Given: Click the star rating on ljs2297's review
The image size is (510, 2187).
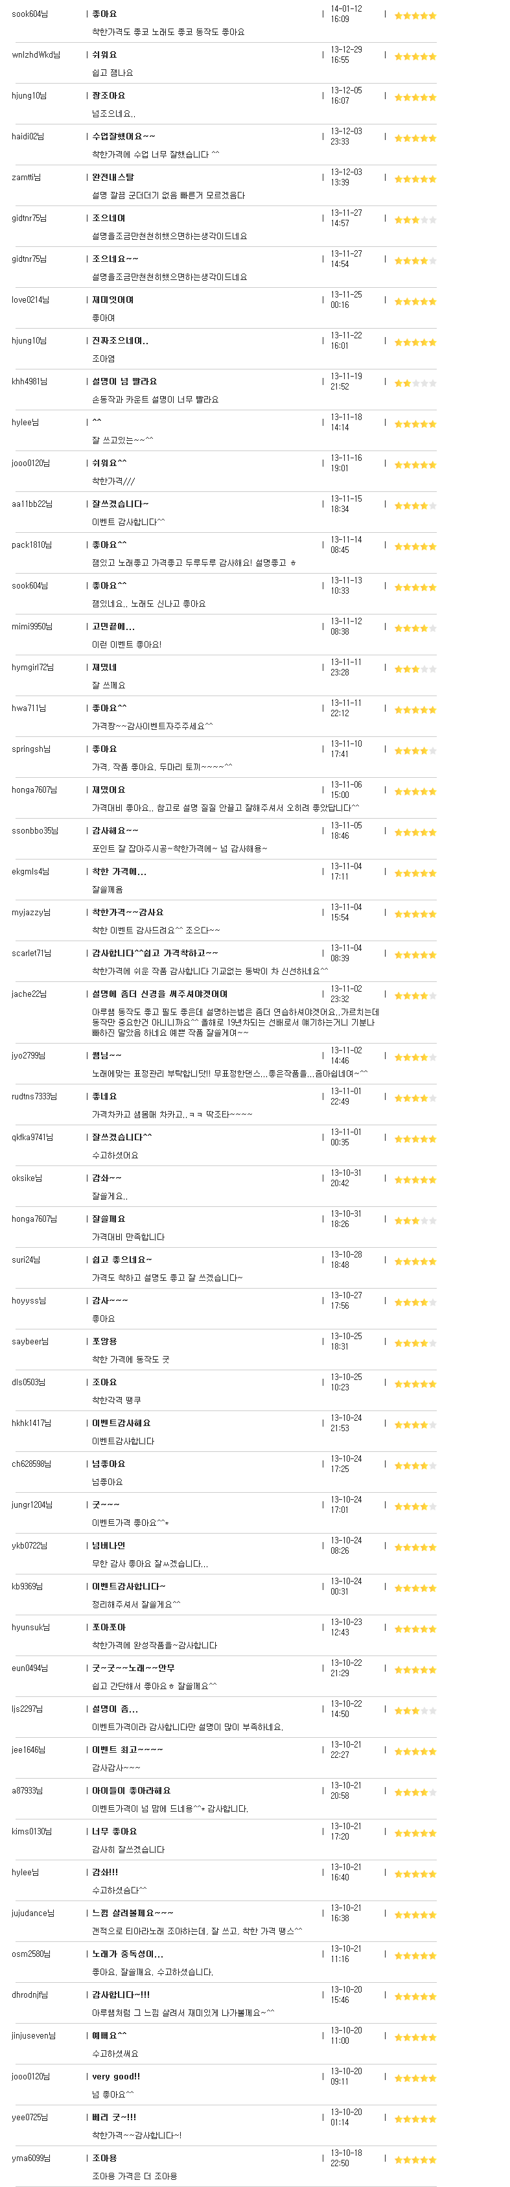Looking at the screenshot, I should click(415, 1710).
